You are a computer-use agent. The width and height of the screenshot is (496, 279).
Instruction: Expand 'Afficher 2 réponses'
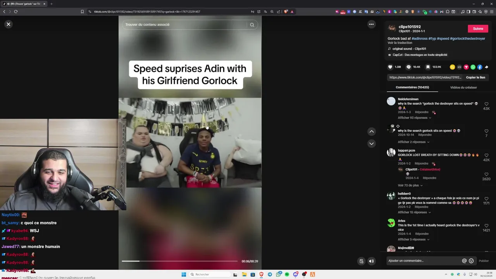413,142
